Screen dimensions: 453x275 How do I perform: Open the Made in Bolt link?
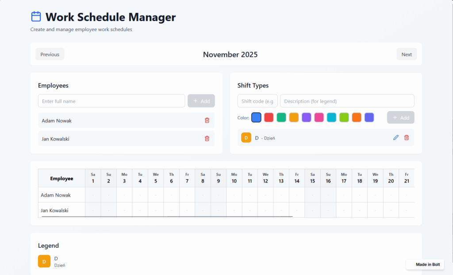(x=425, y=264)
